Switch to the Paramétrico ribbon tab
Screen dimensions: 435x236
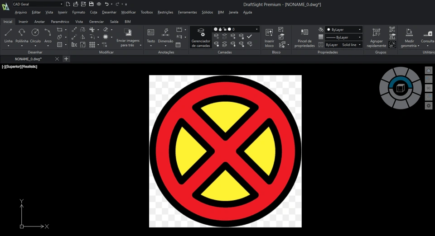pyautogui.click(x=60, y=22)
